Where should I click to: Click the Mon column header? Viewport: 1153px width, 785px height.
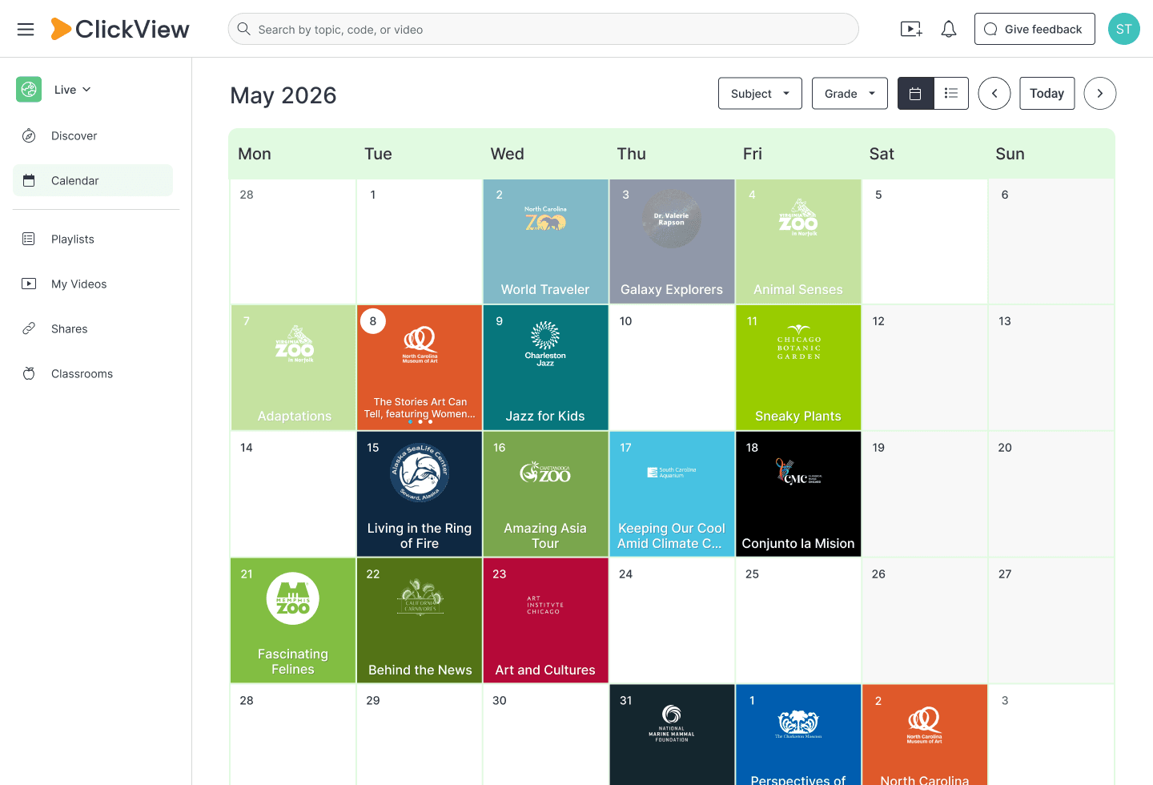[255, 154]
